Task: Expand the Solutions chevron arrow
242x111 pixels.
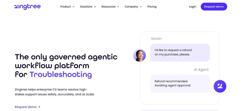Action: (95, 7)
